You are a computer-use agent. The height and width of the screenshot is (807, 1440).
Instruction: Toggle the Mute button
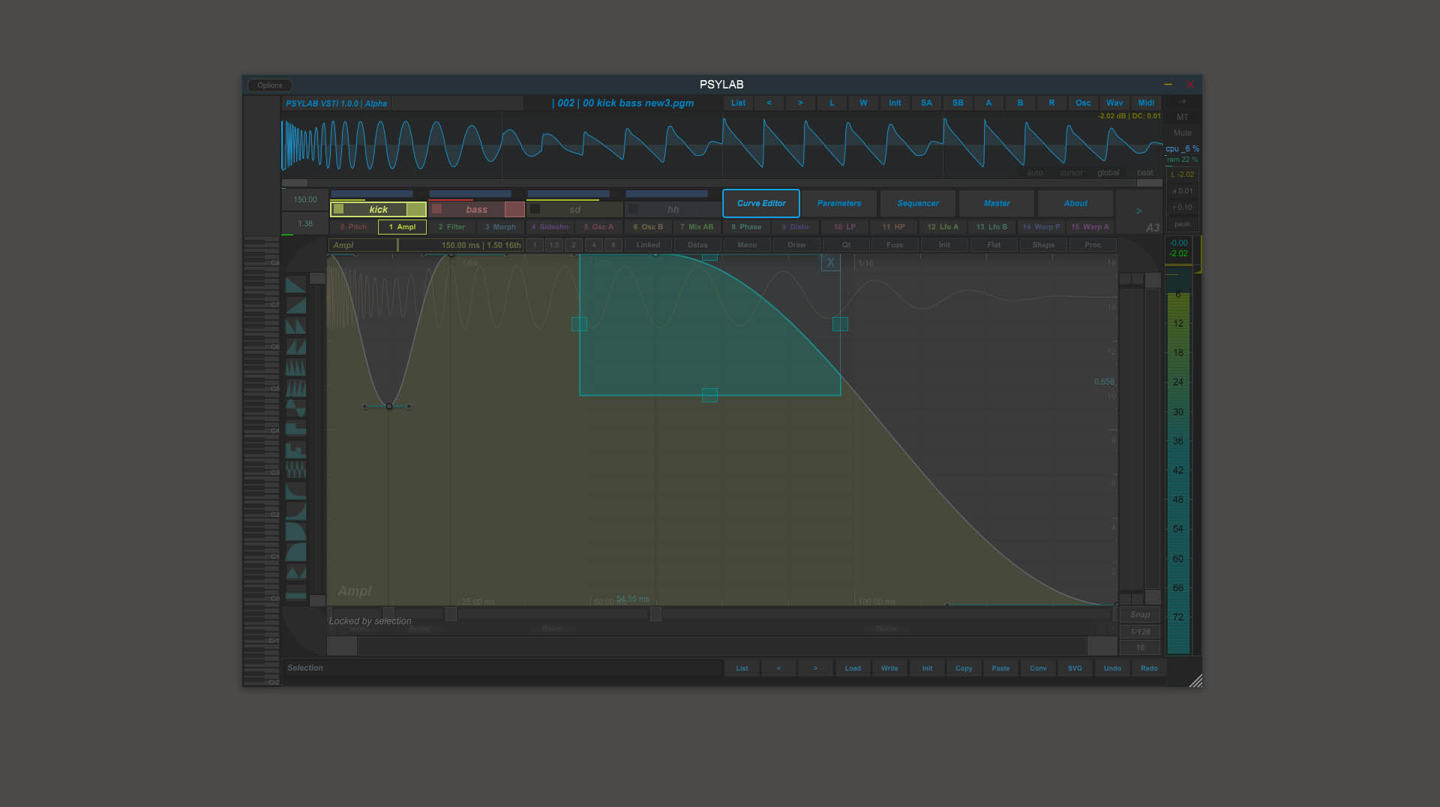pyautogui.click(x=1183, y=133)
